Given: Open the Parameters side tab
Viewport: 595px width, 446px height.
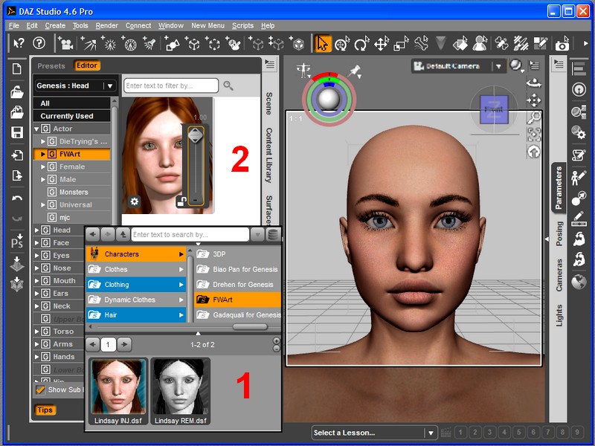Looking at the screenshot, I should [x=559, y=188].
